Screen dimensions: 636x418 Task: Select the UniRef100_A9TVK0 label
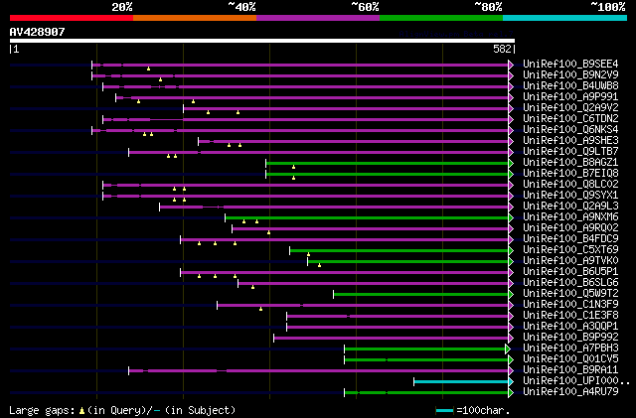570,261
